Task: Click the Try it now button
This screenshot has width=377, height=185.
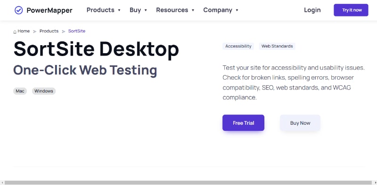Action: pos(351,10)
